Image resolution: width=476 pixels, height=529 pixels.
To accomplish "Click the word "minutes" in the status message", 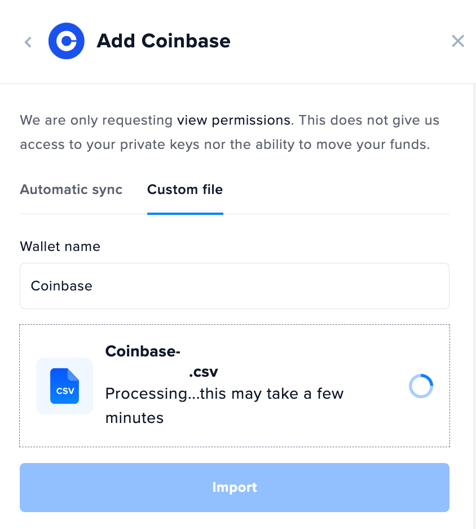I will pyautogui.click(x=134, y=418).
